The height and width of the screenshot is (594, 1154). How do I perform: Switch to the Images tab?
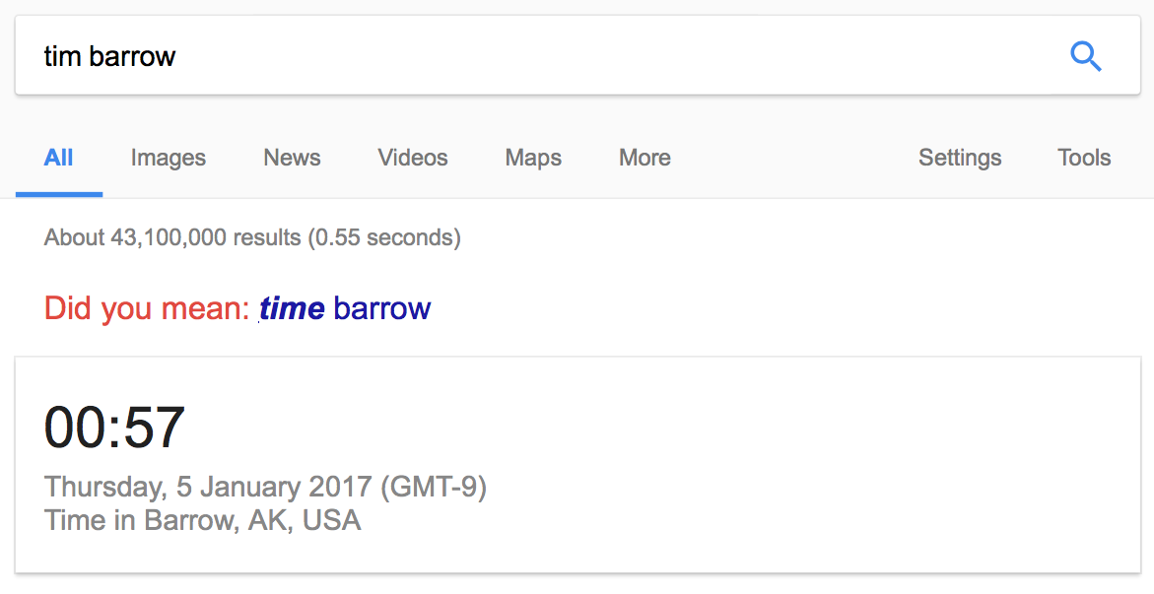[x=169, y=158]
